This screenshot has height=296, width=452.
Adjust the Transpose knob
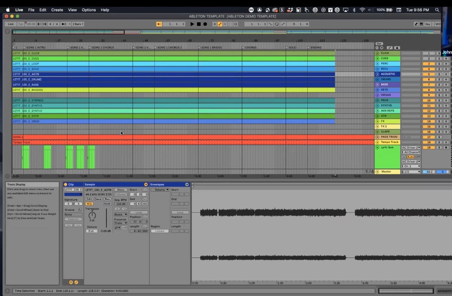click(x=92, y=215)
